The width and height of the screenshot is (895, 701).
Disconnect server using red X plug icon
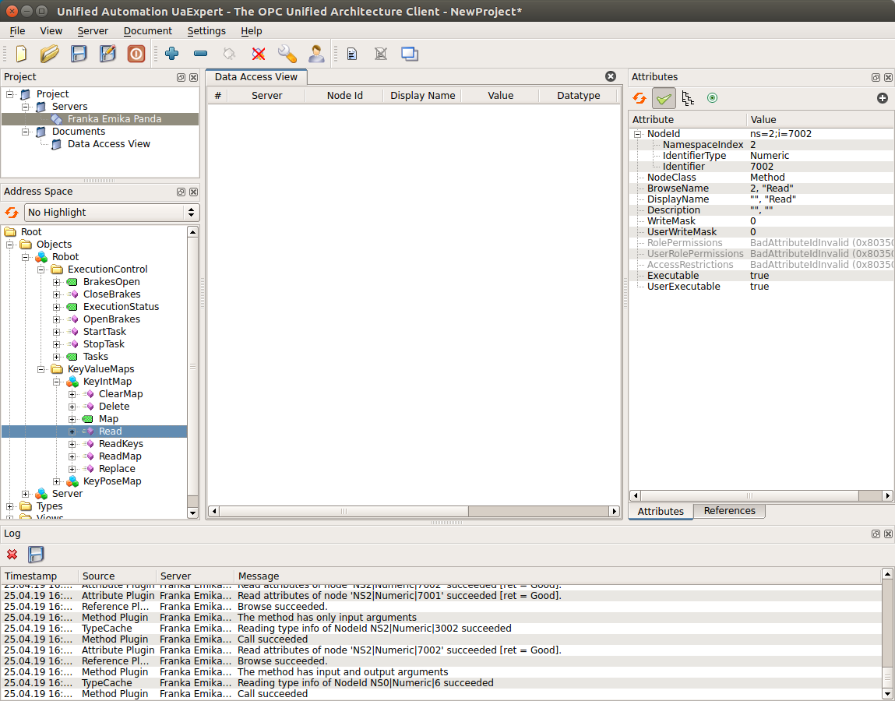pos(258,54)
